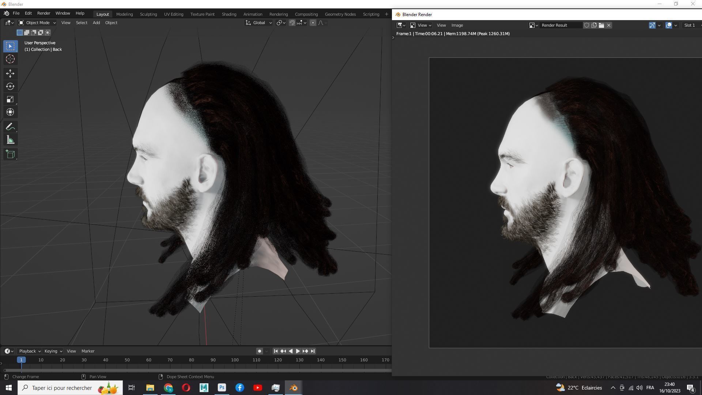The height and width of the screenshot is (395, 702).
Task: Toggle fake user shield on Render Result
Action: [587, 25]
